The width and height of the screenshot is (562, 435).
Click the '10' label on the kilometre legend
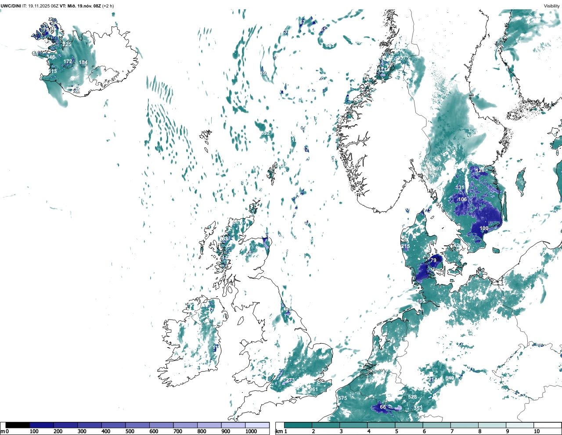pyautogui.click(x=537, y=431)
